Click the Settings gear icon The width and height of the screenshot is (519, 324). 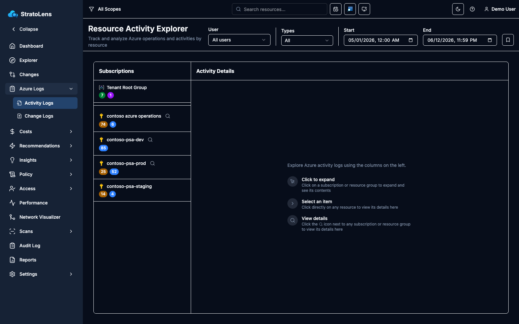pos(12,274)
